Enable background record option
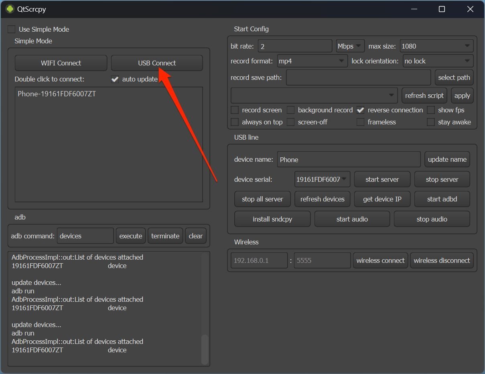485x374 pixels. point(291,110)
